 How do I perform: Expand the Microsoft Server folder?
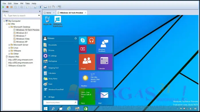pos(9,45)
